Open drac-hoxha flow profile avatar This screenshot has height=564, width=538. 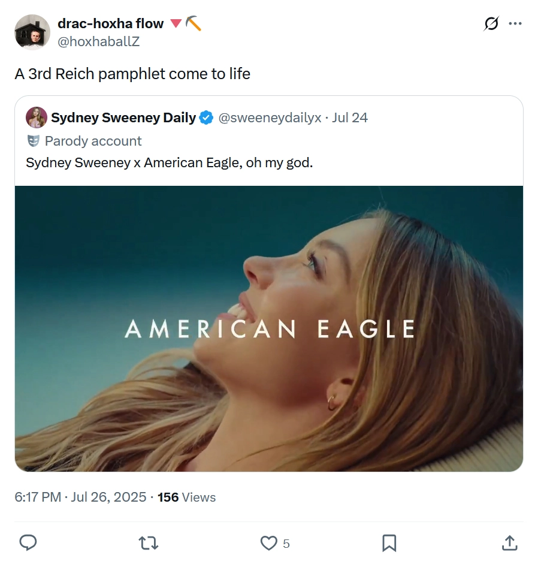click(32, 32)
